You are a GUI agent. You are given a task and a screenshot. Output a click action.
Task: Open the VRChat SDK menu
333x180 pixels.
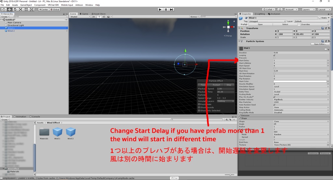(x=53, y=5)
